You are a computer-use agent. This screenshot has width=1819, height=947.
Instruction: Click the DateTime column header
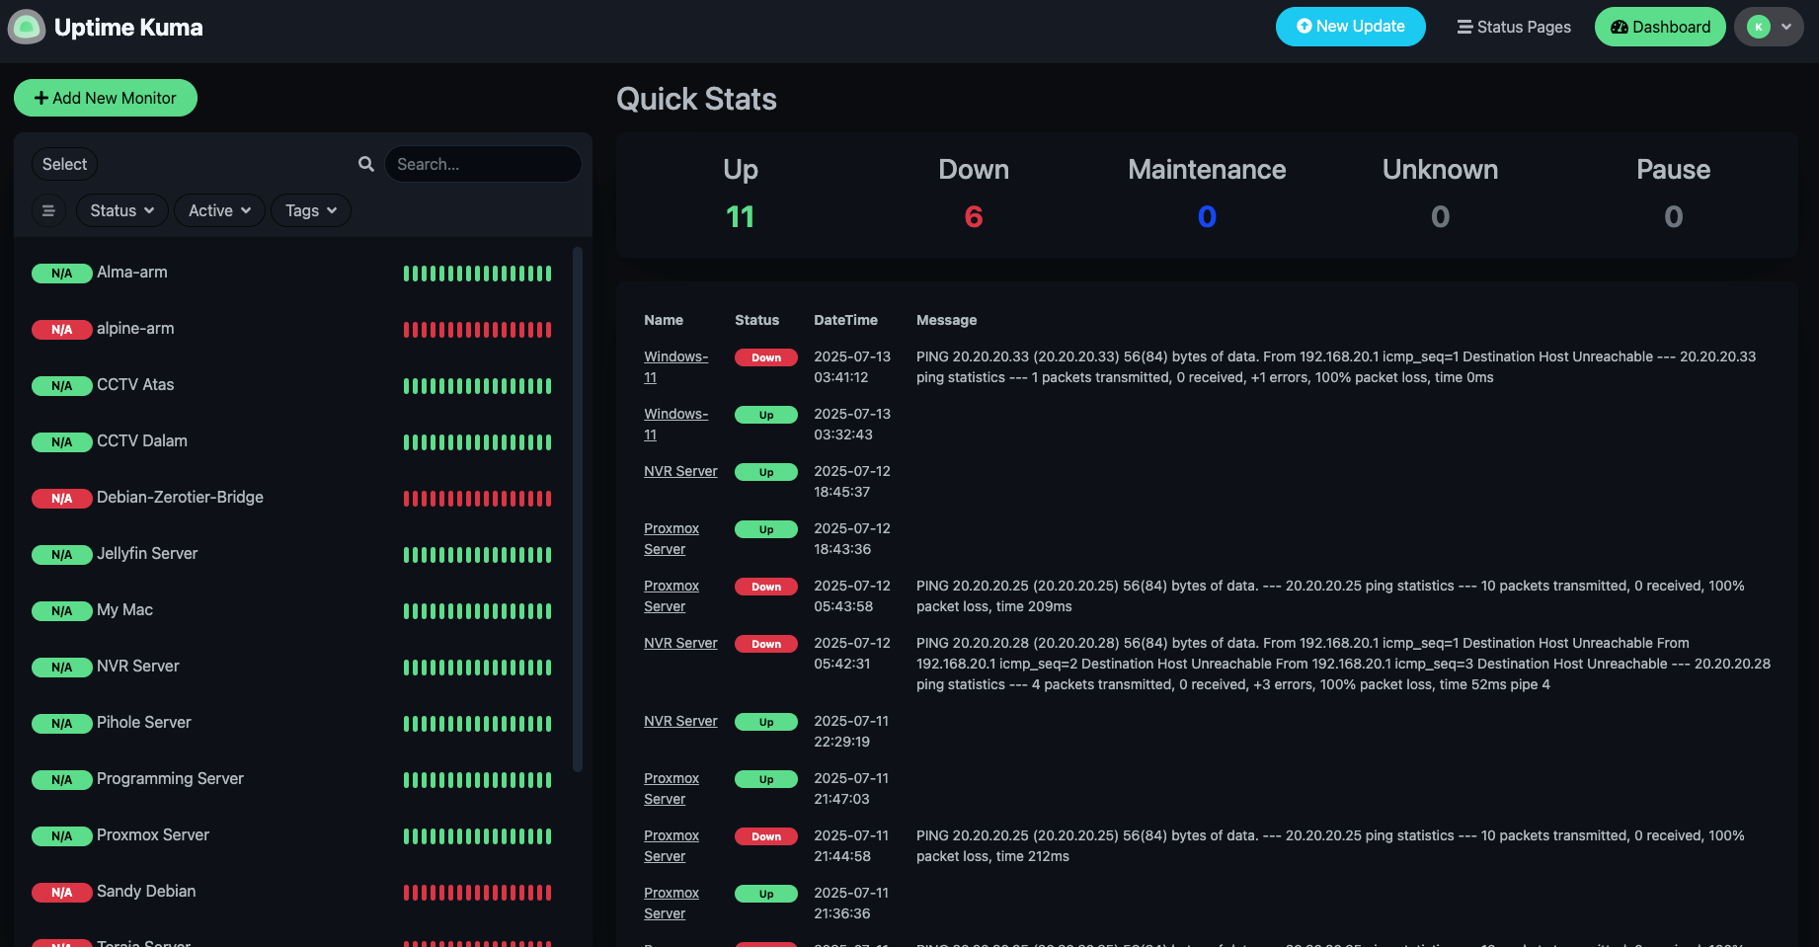click(x=845, y=320)
